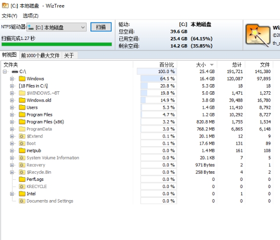The image size is (280, 240).
Task: Open the 选项(Z) menu
Action: pyautogui.click(x=30, y=16)
